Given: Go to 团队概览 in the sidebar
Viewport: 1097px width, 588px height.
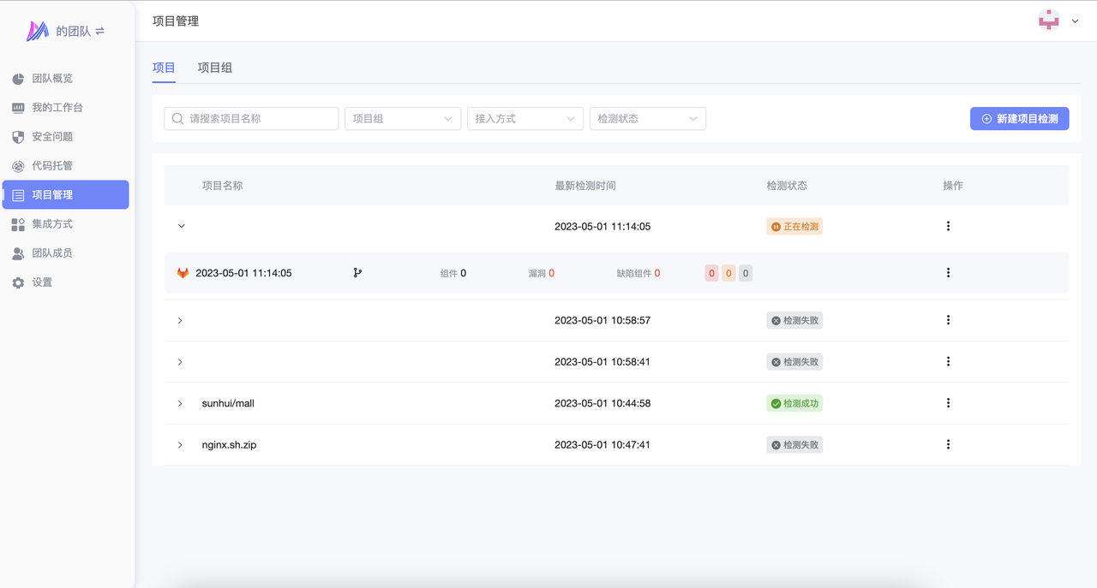Looking at the screenshot, I should pos(52,79).
